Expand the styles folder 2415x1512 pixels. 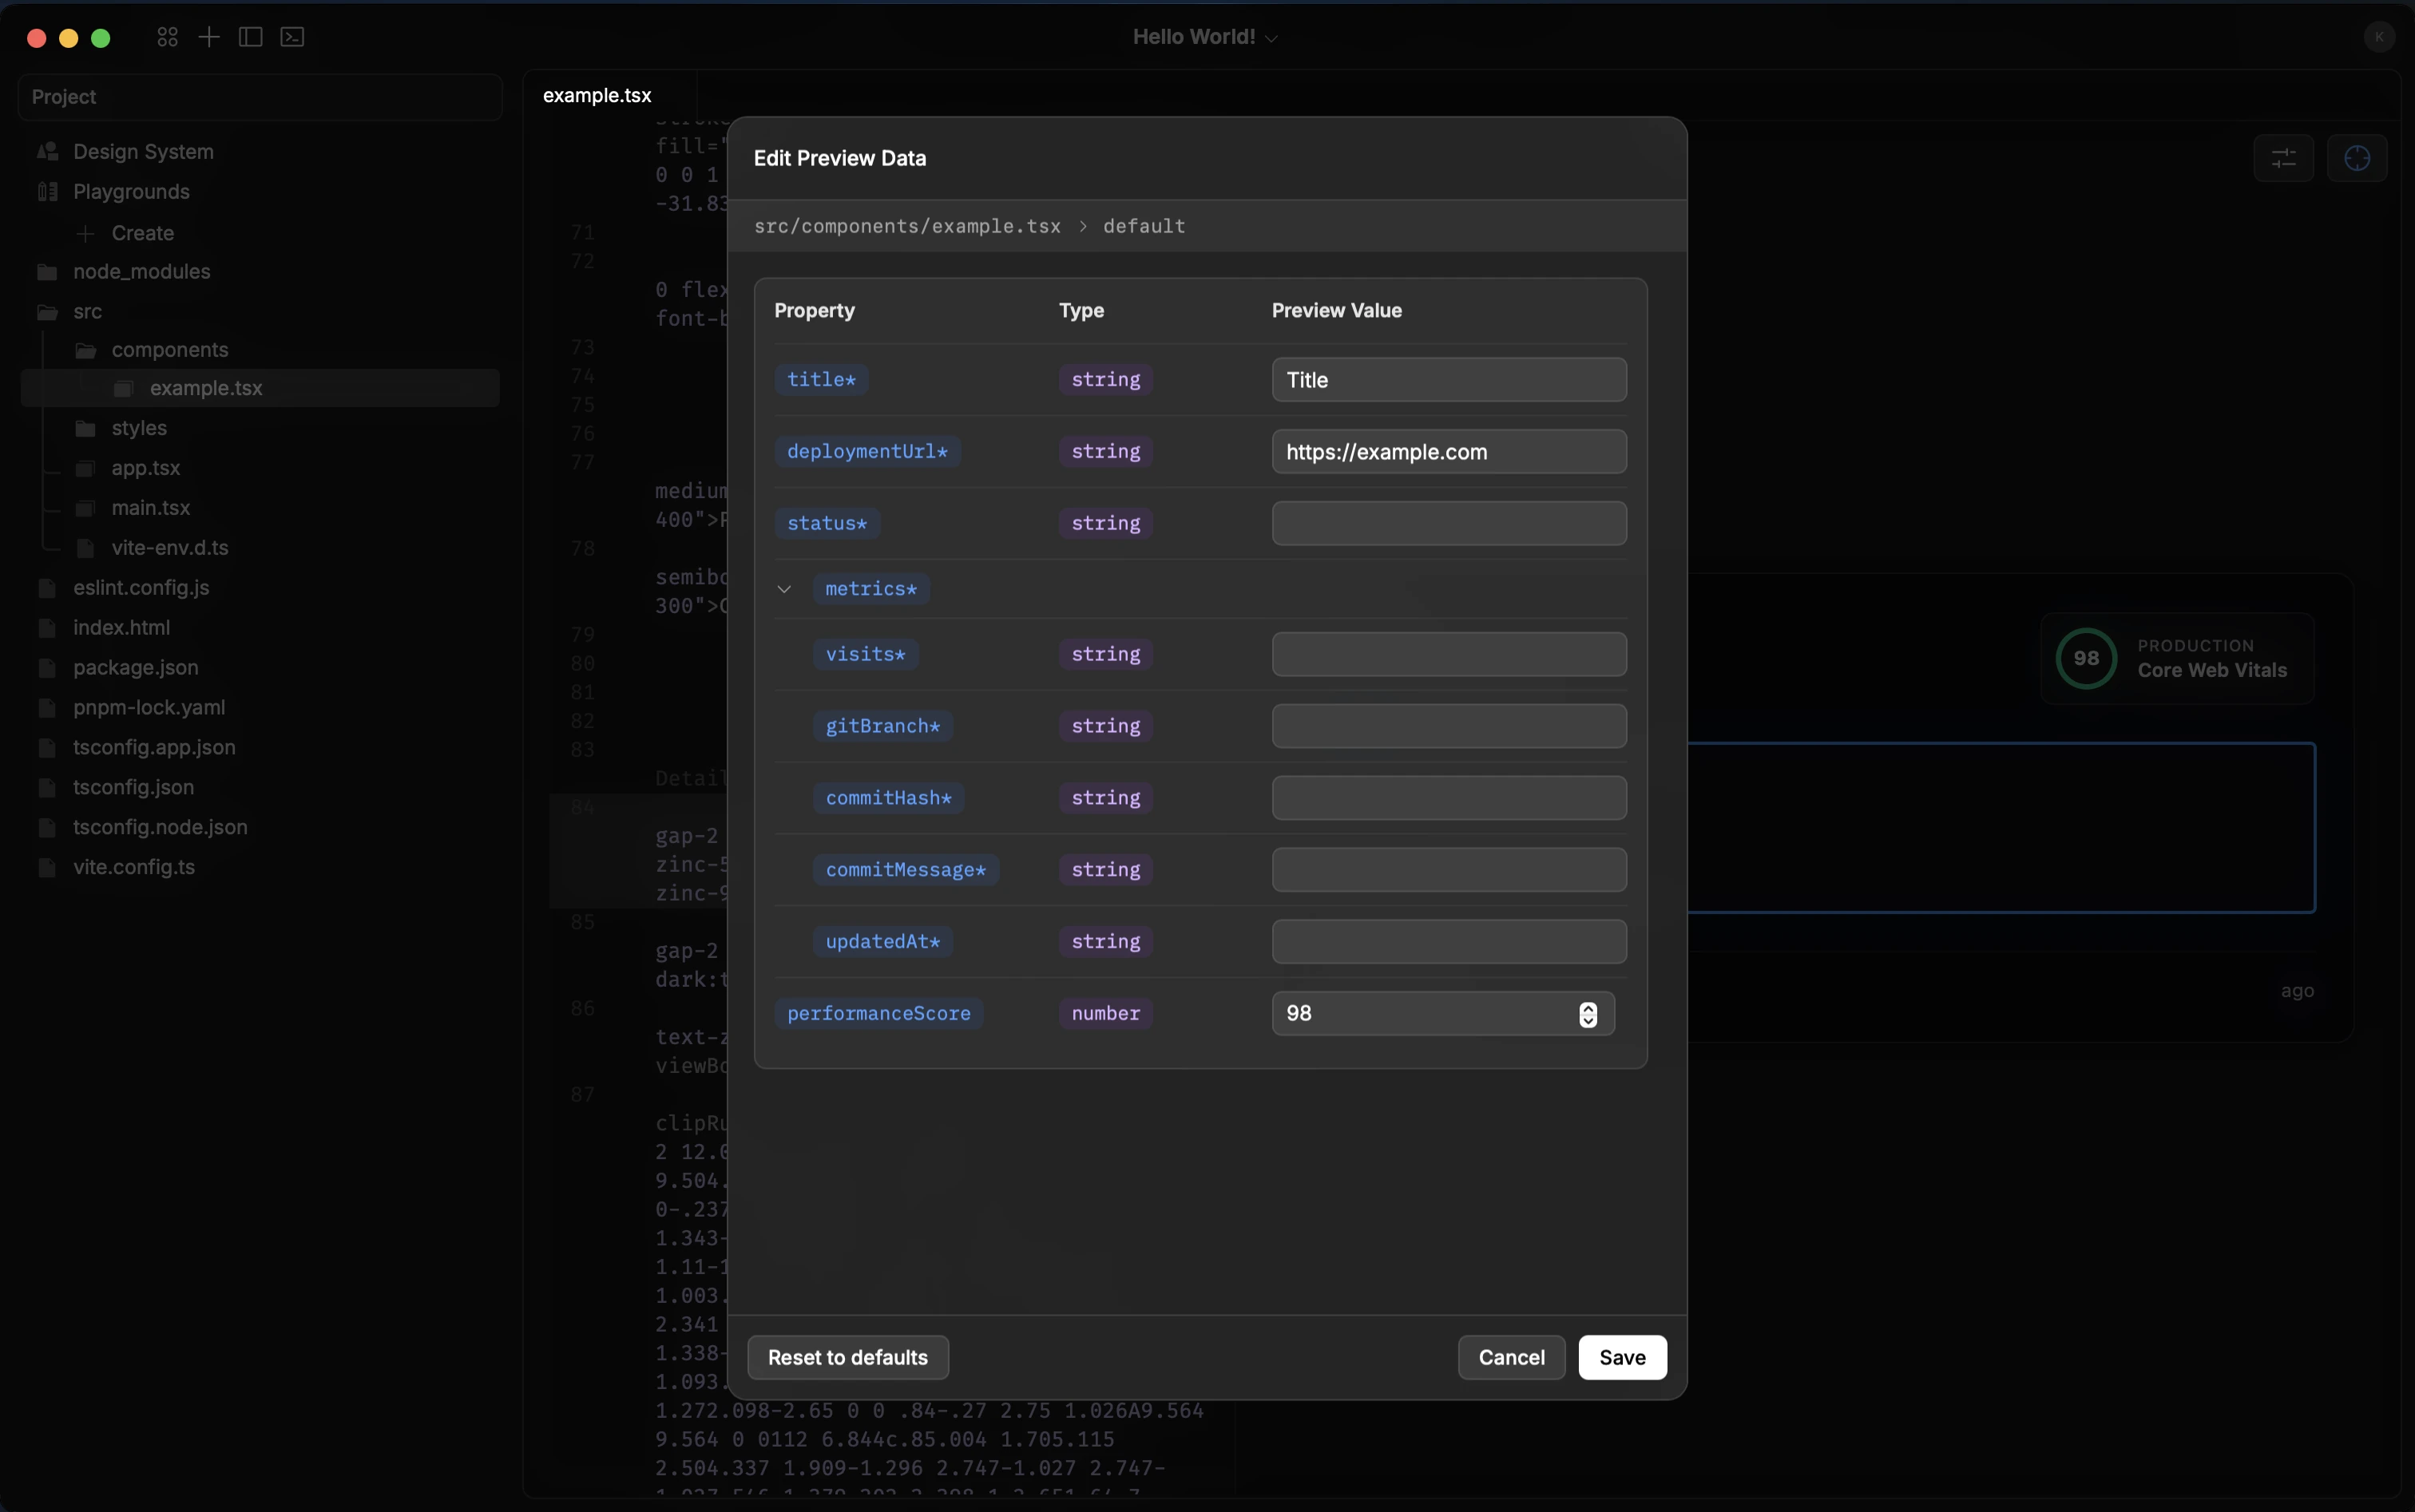pos(139,428)
